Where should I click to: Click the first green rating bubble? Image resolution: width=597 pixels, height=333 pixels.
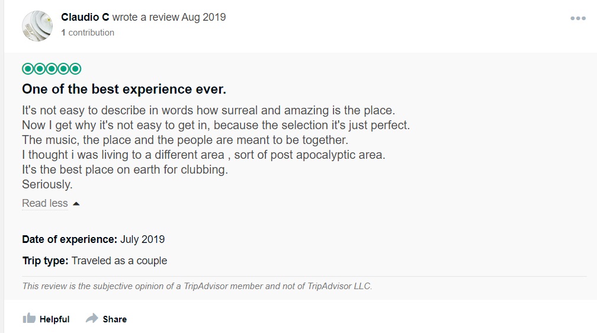[x=27, y=69]
